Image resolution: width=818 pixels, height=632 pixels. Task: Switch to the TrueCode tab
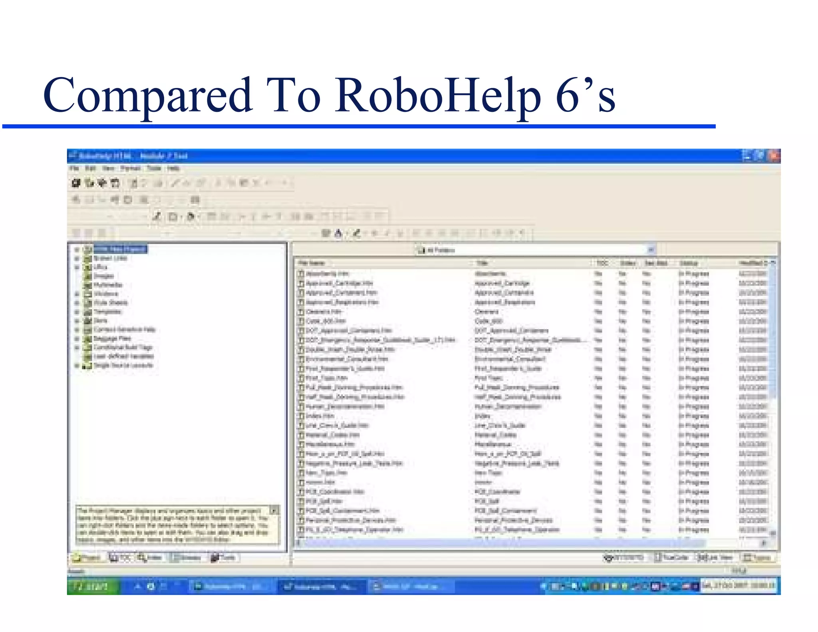672,558
